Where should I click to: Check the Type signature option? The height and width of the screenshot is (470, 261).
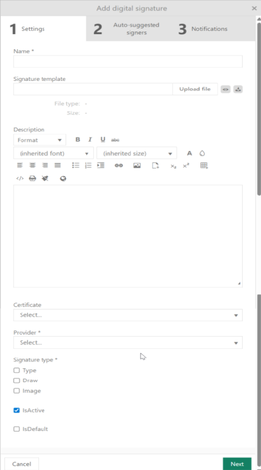click(16, 370)
